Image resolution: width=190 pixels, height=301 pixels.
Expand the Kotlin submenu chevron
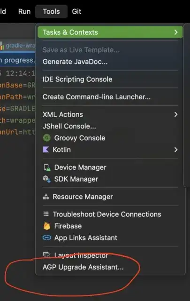pyautogui.click(x=176, y=150)
